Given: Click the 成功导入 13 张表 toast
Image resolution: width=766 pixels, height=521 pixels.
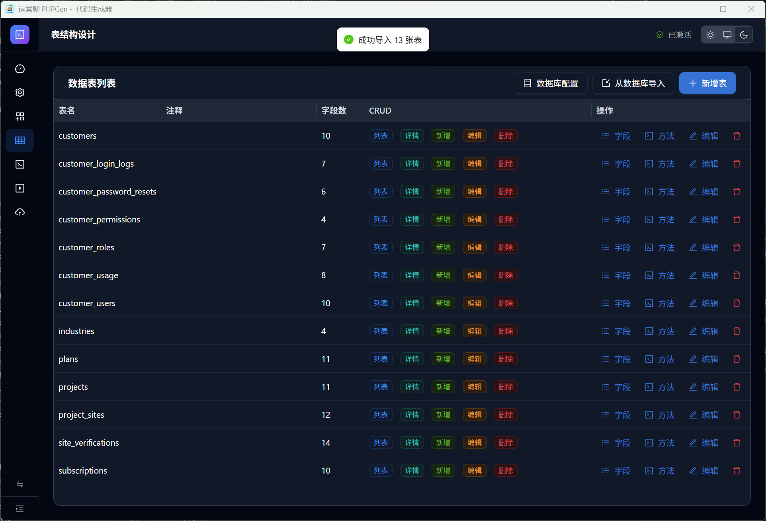Looking at the screenshot, I should click(383, 39).
